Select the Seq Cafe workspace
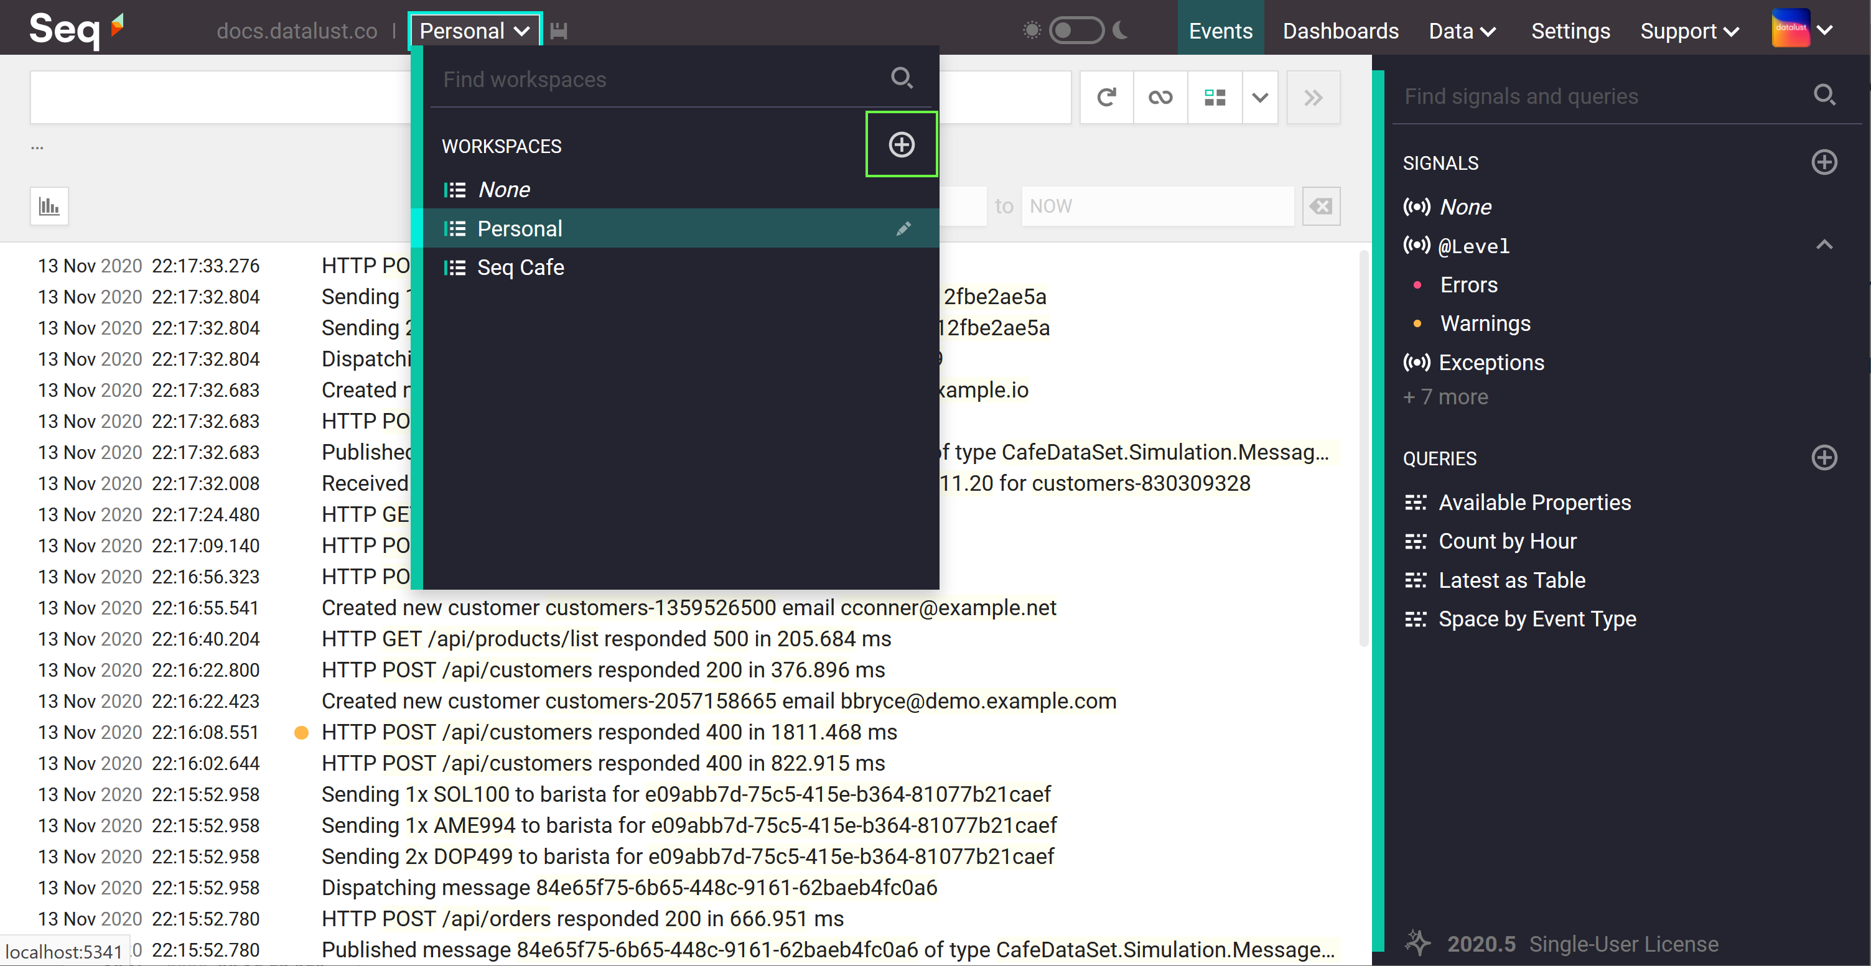The width and height of the screenshot is (1871, 966). coord(520,267)
